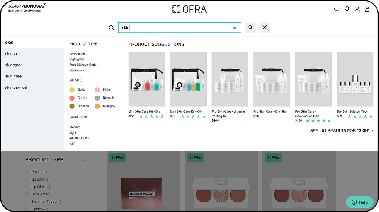Select the Golds shade swatch
Image resolution: width=379 pixels, height=212 pixels.
[x=72, y=90]
